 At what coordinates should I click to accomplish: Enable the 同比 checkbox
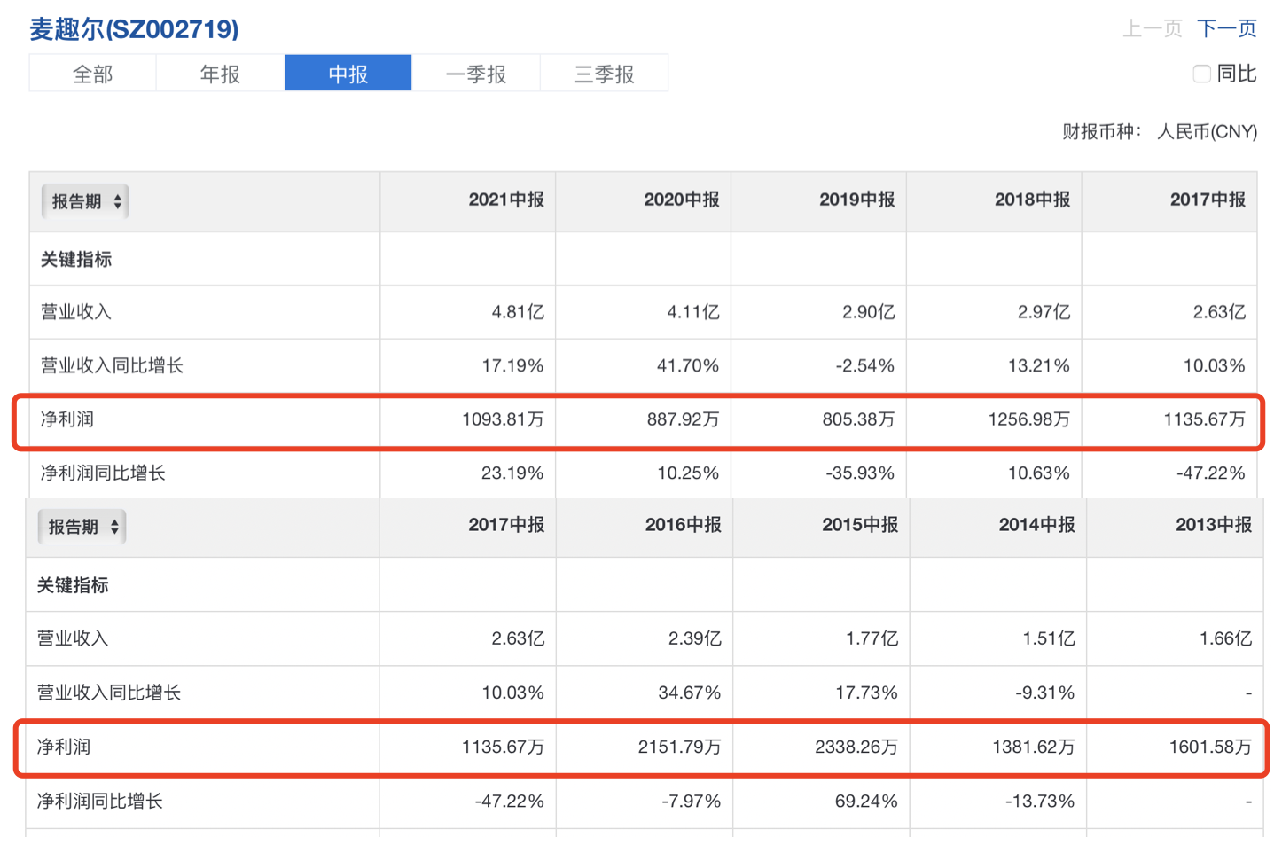coord(1201,74)
